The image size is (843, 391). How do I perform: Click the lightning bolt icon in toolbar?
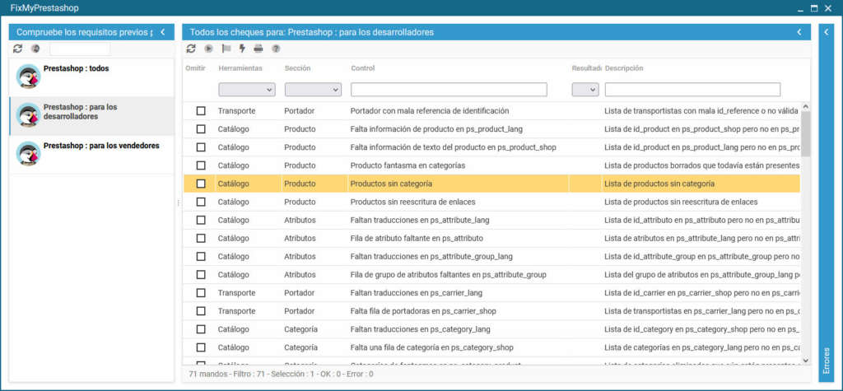point(242,49)
